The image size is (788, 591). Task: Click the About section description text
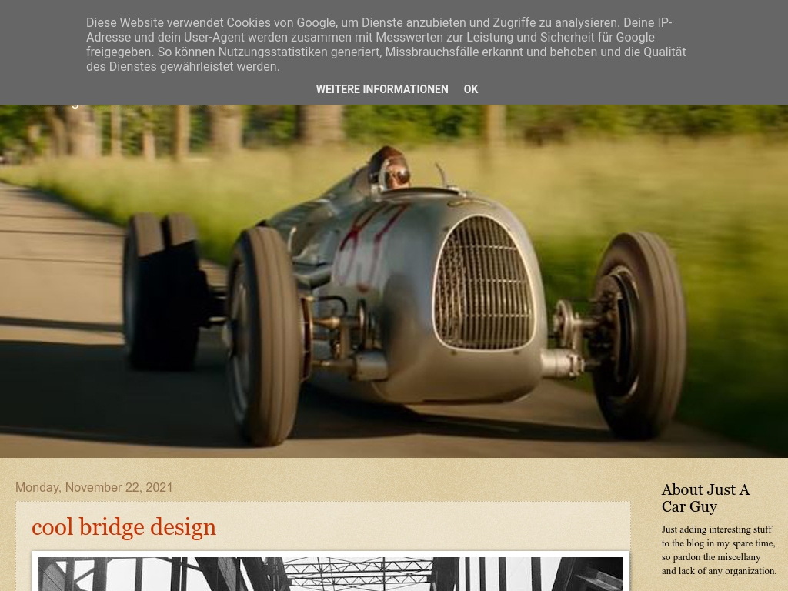(719, 550)
